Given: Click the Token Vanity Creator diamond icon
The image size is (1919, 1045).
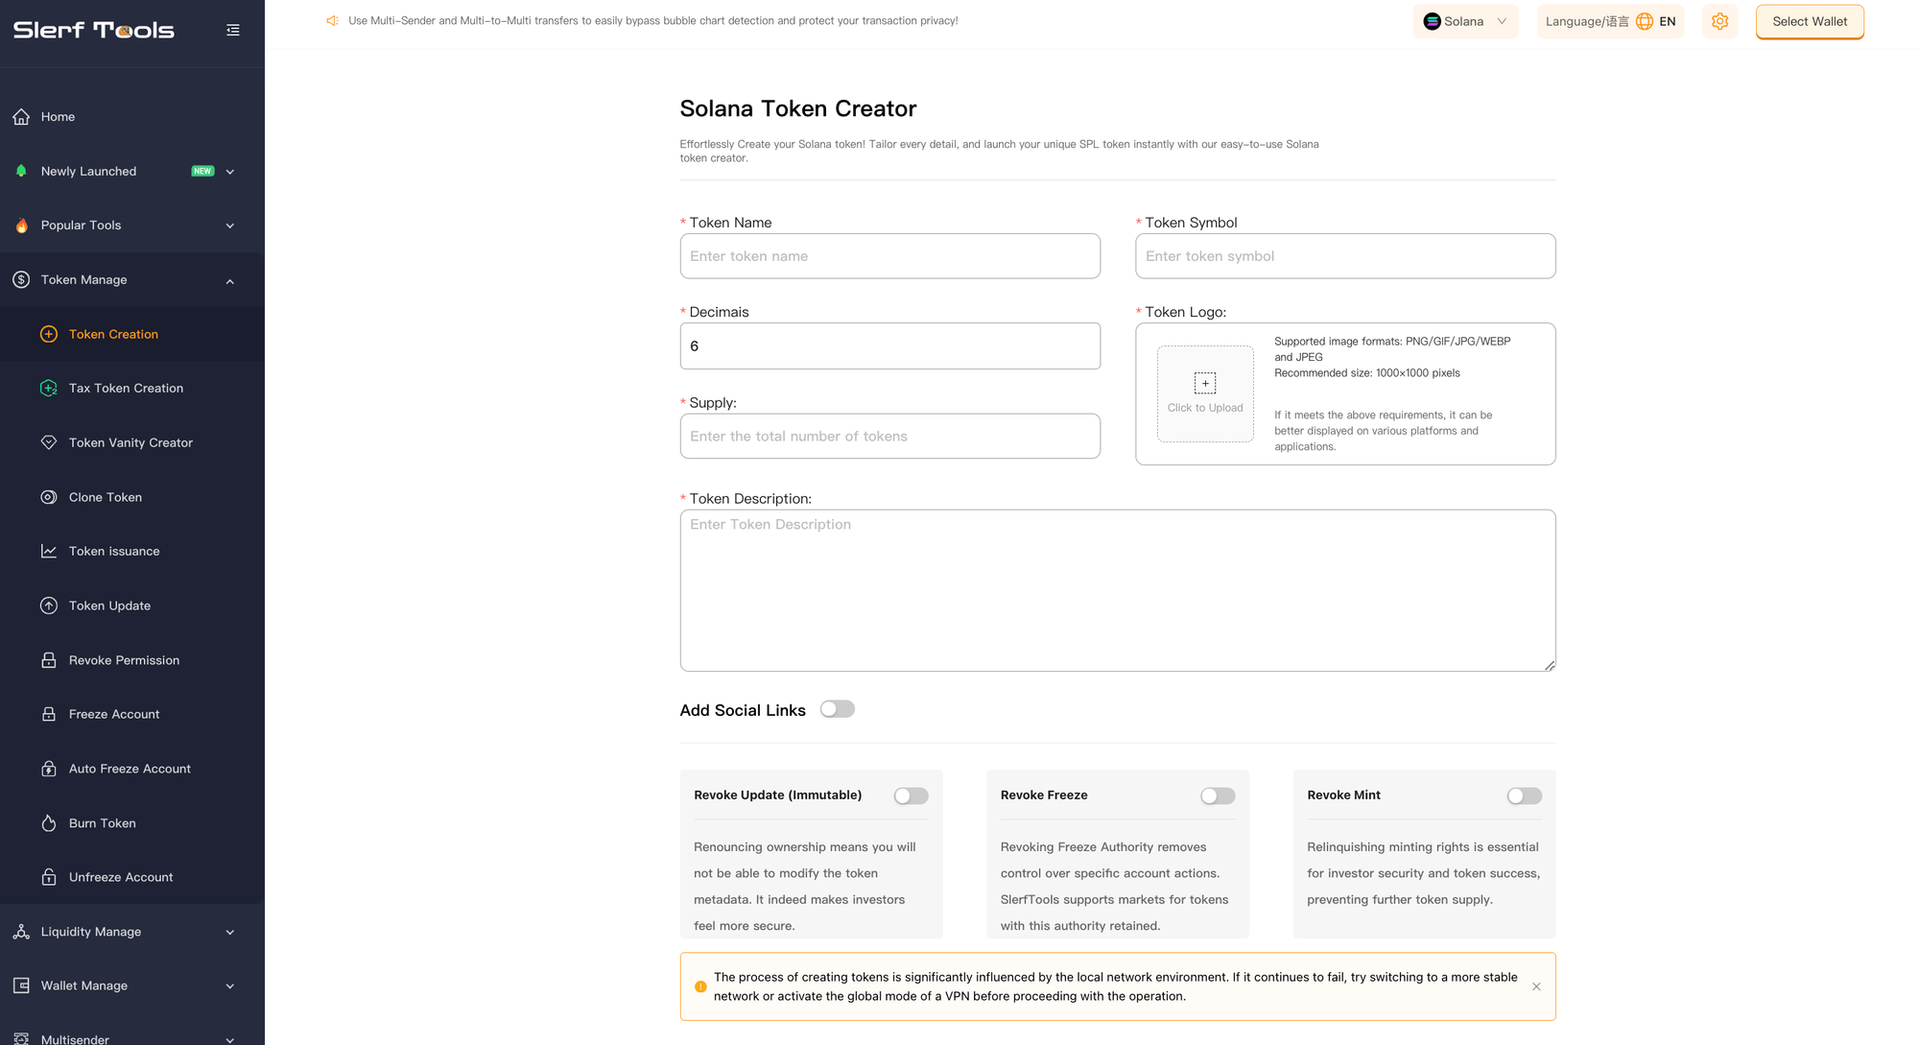Looking at the screenshot, I should tap(49, 442).
